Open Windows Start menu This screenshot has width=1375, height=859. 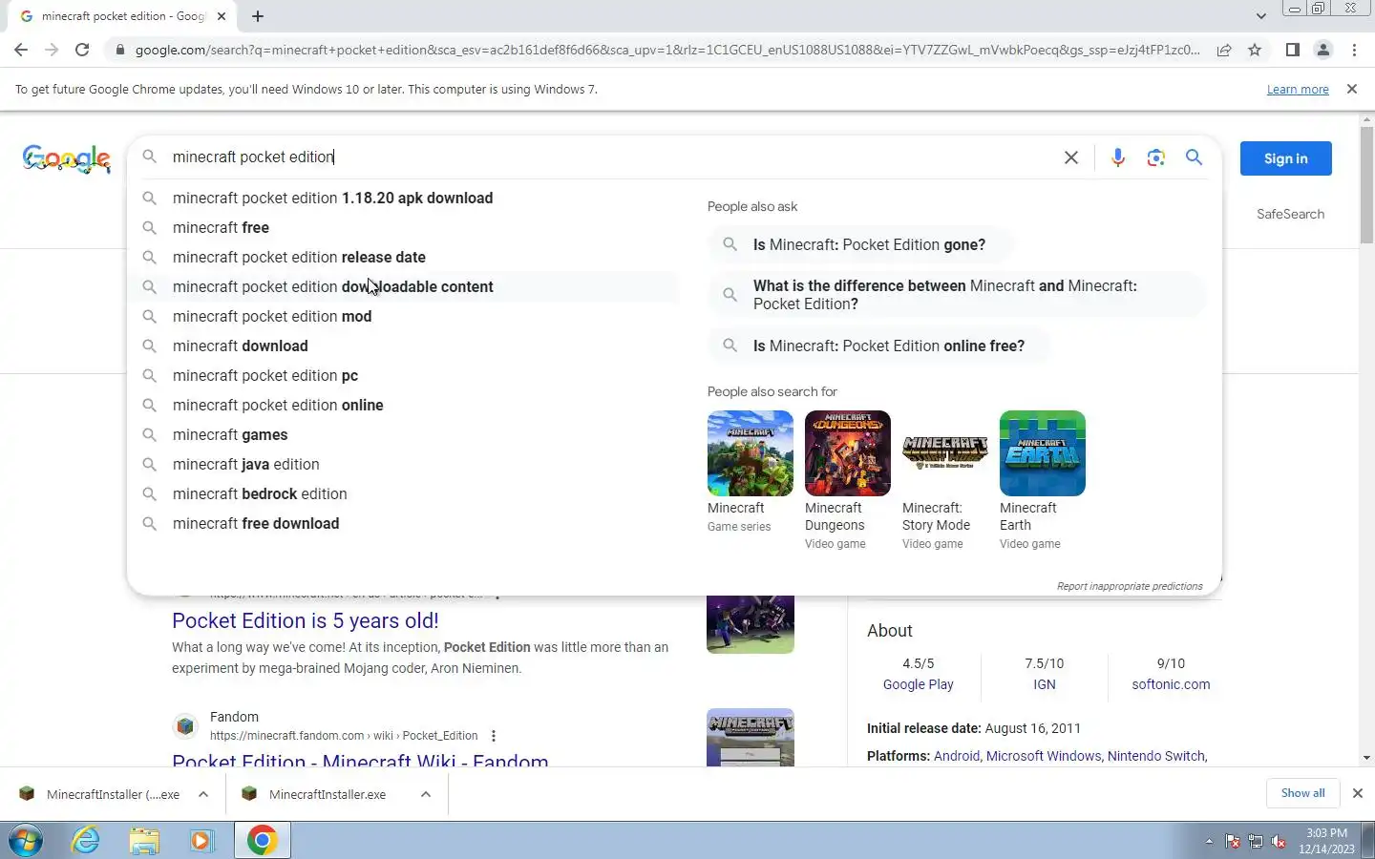tap(26, 841)
